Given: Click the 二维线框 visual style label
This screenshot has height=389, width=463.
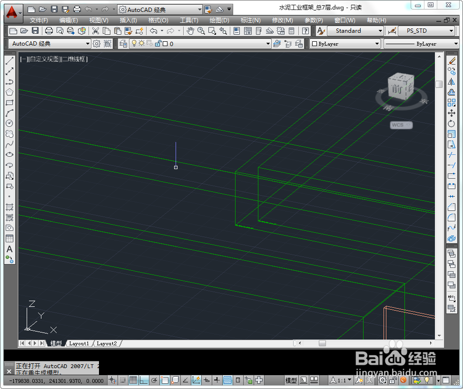Looking at the screenshot, I should (74, 59).
